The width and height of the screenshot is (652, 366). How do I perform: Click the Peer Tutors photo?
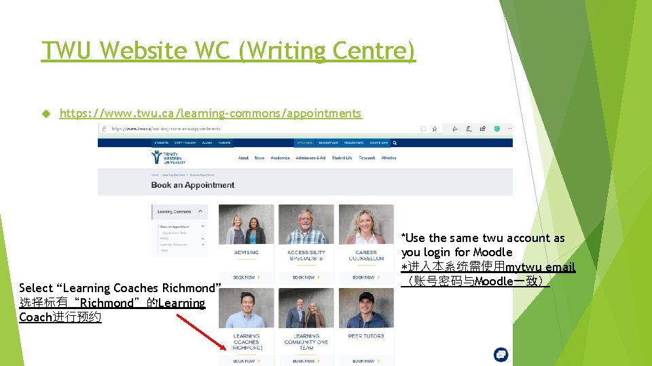(366, 308)
